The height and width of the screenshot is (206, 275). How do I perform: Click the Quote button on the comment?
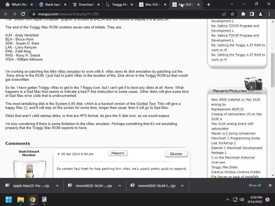pyautogui.click(x=176, y=154)
